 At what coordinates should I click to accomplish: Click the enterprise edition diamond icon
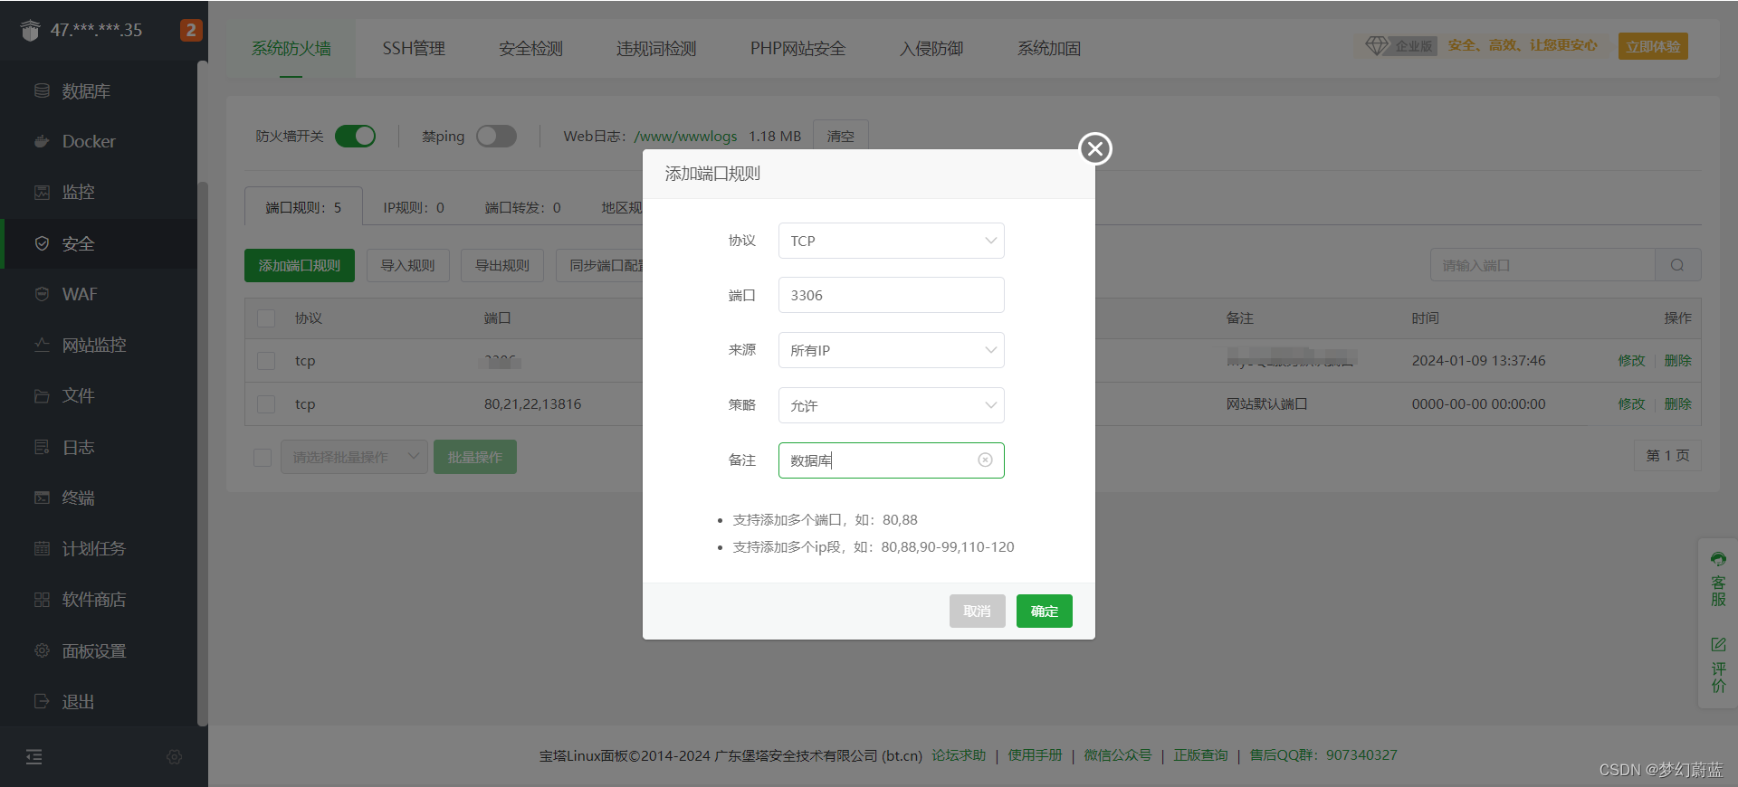(x=1376, y=45)
